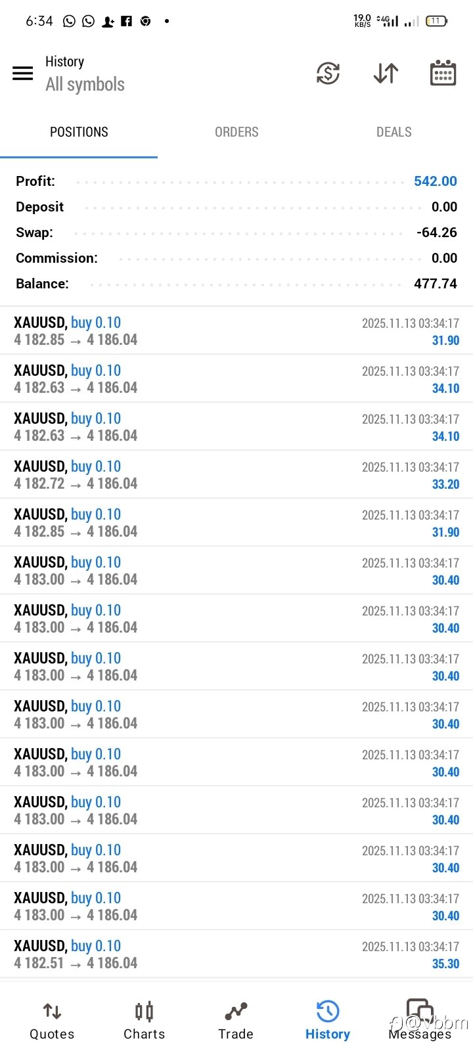Screen dimensions: 473x1051
Task: Open the hamburger navigation menu
Action: tap(23, 73)
